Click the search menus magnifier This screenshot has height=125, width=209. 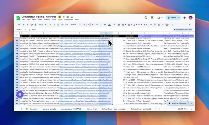pyautogui.click(x=19, y=25)
